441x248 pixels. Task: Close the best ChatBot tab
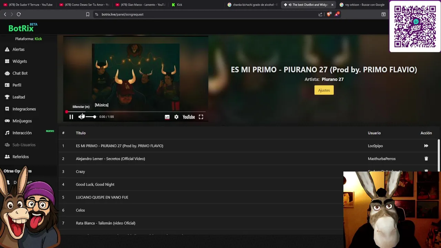click(332, 5)
